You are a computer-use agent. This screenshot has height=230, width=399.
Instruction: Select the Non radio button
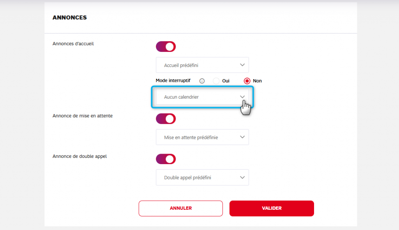click(247, 81)
